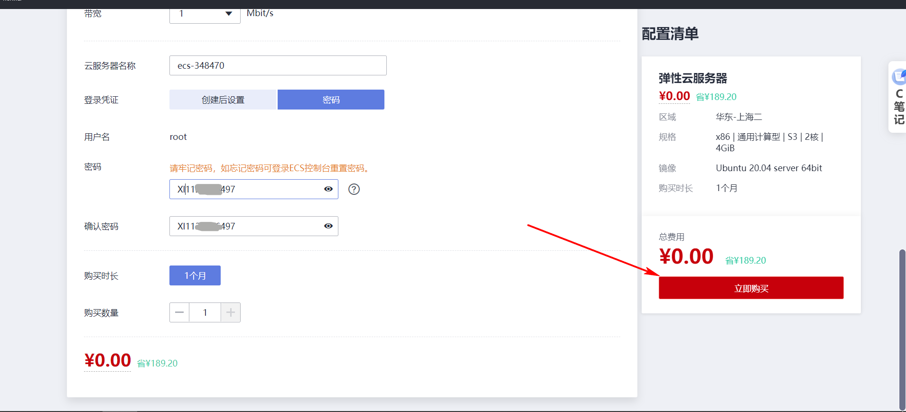906x412 pixels.
Task: Click the 配置清单 heading
Action: [670, 34]
